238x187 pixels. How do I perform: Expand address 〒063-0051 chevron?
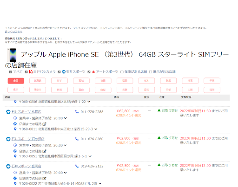pyautogui.click(x=90, y=156)
